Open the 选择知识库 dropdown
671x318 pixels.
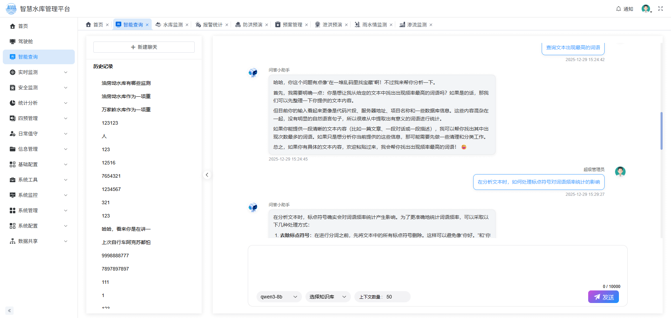(327, 297)
